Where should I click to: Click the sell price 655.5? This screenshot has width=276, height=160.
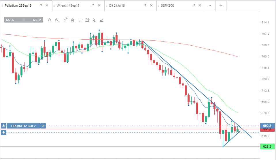coord(10,20)
